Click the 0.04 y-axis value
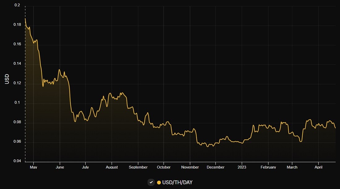Image resolution: width=340 pixels, height=189 pixels. (17, 161)
